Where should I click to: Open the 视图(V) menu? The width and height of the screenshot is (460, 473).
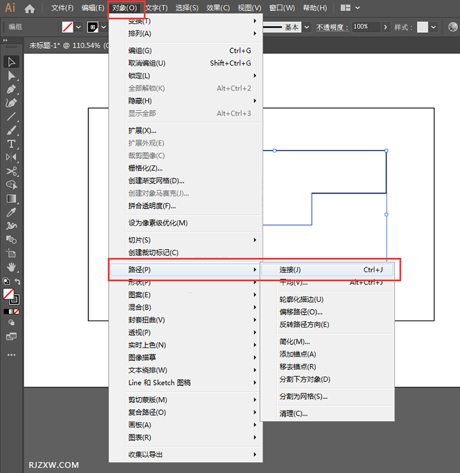point(250,8)
